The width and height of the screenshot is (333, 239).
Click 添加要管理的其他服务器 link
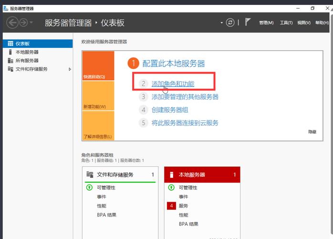point(185,97)
